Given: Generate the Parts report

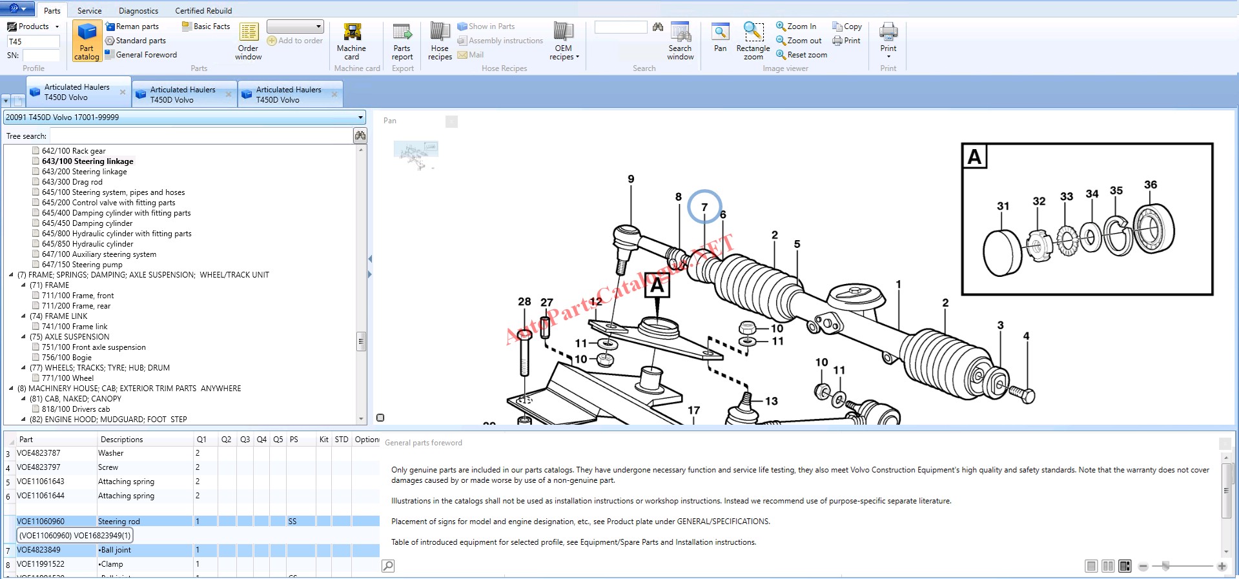Looking at the screenshot, I should click(x=402, y=41).
